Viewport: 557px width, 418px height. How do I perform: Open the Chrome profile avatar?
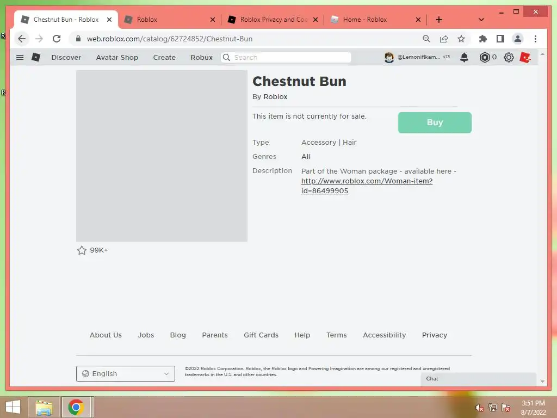coord(518,39)
